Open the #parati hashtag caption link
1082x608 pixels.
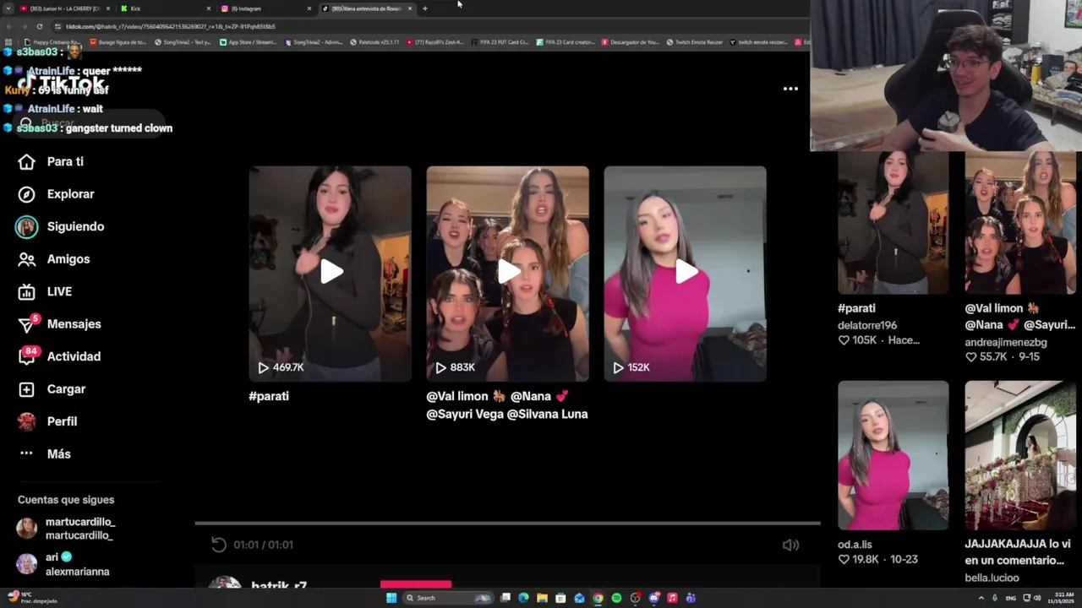(x=269, y=396)
